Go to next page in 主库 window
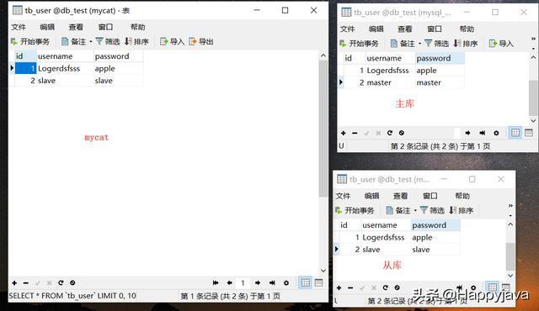 coord(467,133)
